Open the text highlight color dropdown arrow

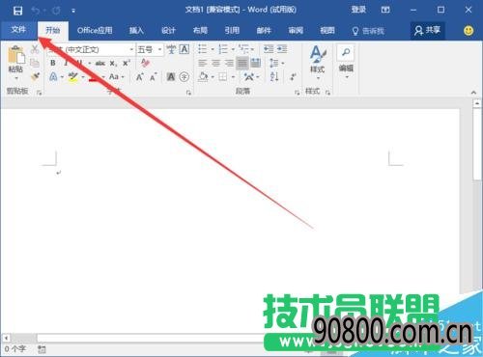[83, 77]
